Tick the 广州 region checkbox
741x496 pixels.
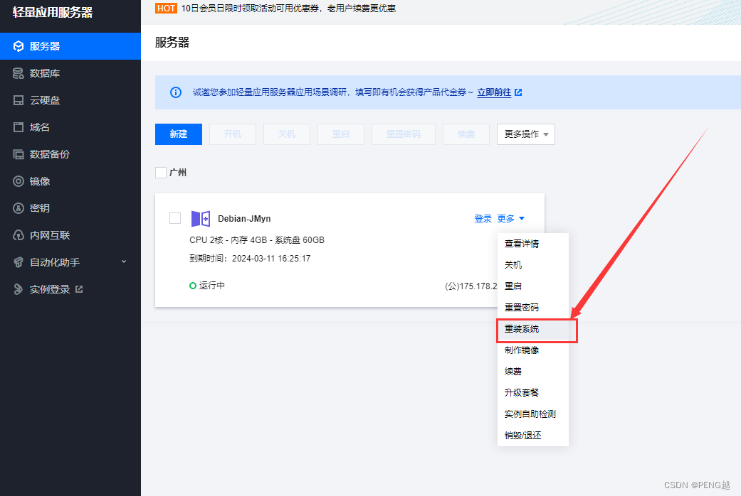161,172
